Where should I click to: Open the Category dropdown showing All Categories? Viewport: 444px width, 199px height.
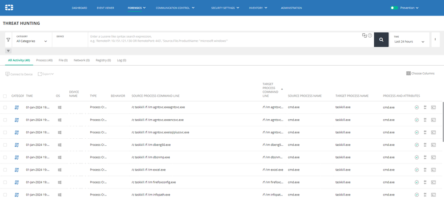32,41
